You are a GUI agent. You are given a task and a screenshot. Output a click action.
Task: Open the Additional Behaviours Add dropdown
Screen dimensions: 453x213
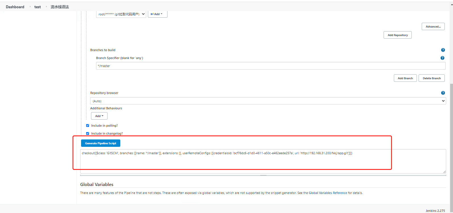pos(99,116)
